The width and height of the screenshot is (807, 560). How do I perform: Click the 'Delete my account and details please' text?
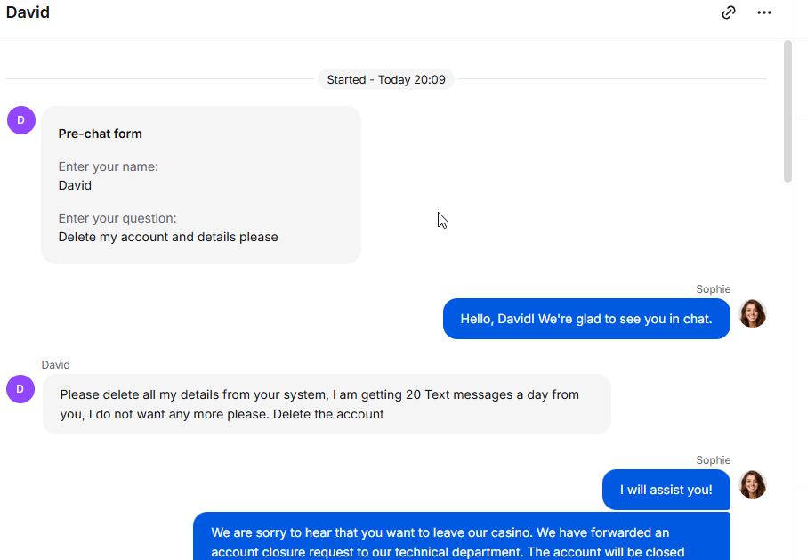coord(168,237)
